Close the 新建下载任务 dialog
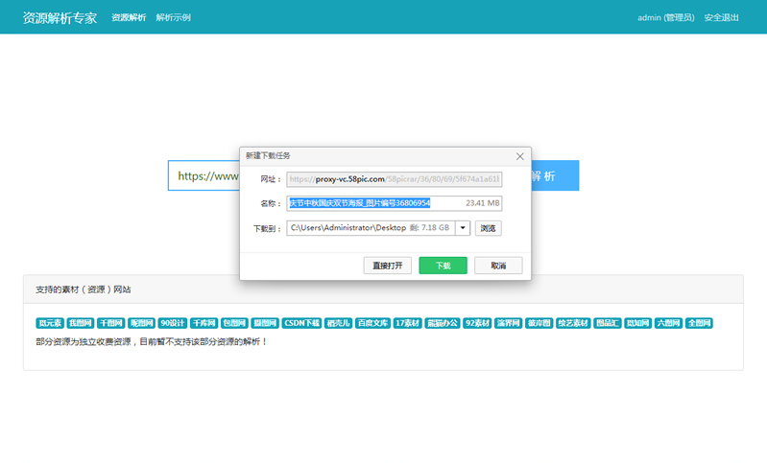 tap(519, 155)
